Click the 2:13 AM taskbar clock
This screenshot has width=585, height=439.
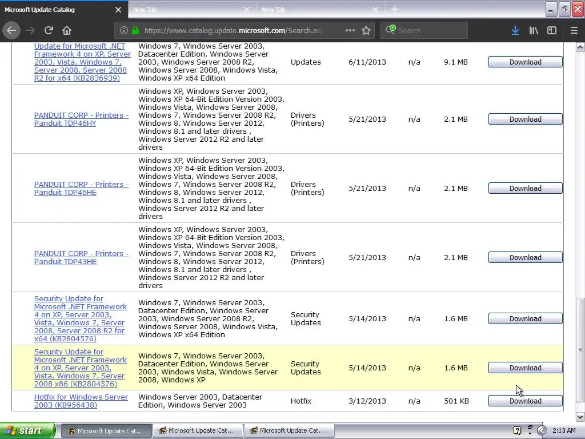[x=564, y=430]
